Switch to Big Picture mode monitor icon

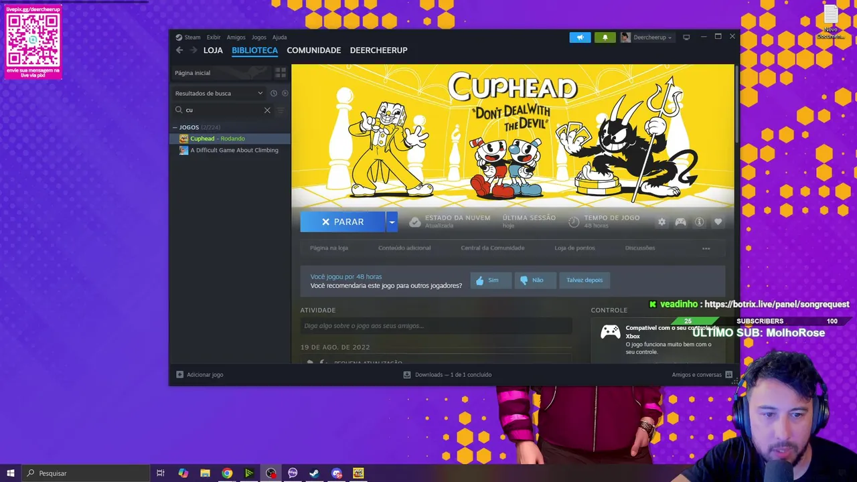(x=686, y=37)
